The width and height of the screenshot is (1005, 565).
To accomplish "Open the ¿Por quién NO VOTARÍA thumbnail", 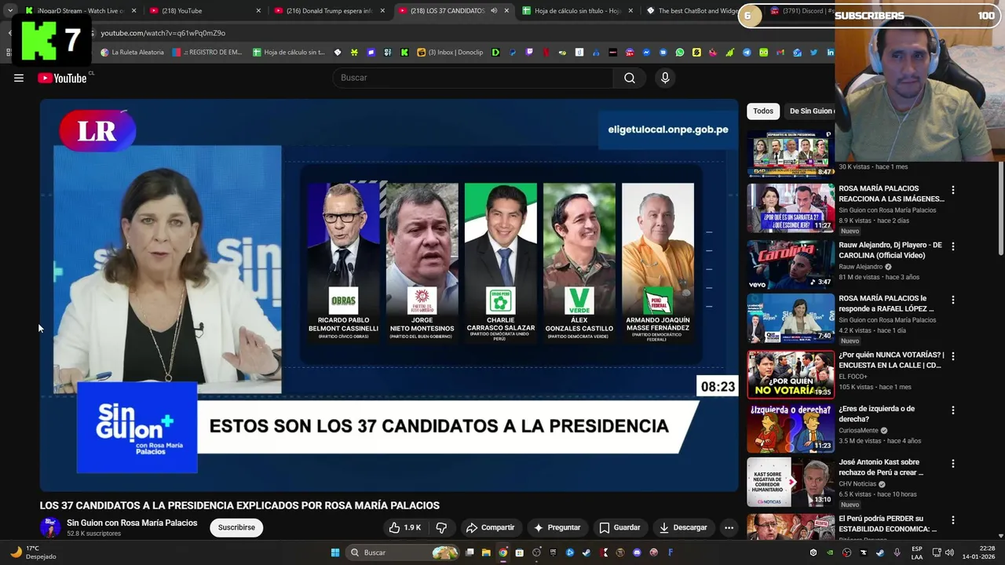I will tap(791, 374).
